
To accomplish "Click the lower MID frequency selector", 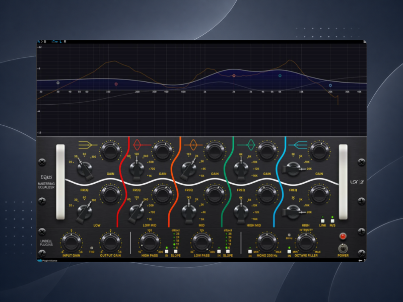I will point(189,212).
